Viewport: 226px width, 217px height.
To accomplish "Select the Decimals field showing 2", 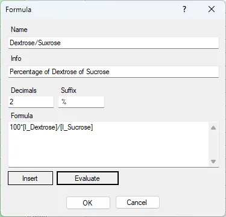I will [31, 102].
